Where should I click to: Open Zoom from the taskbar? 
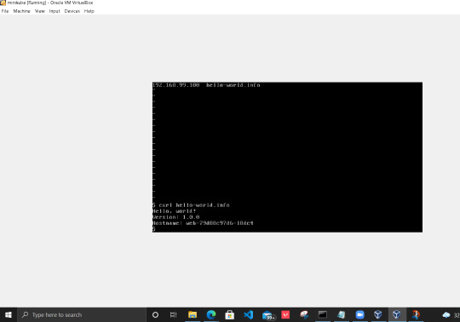360,315
